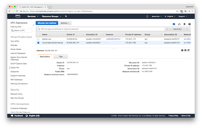Viewport: 202px width, 128px height.
Task: Select the first details pane layout icon
Action: click(x=182, y=51)
